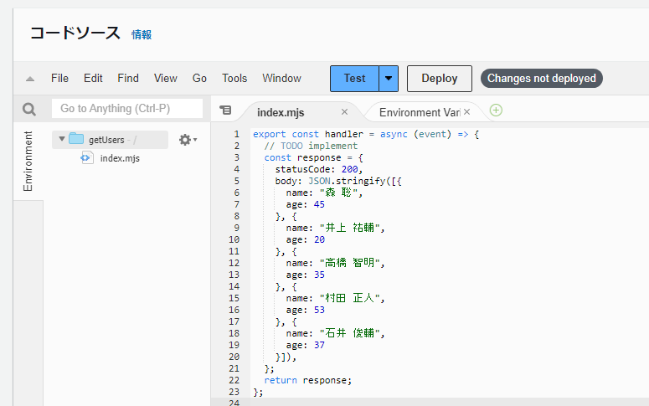
Task: Click the '// TODO implement' comment
Action: pyautogui.click(x=311, y=146)
